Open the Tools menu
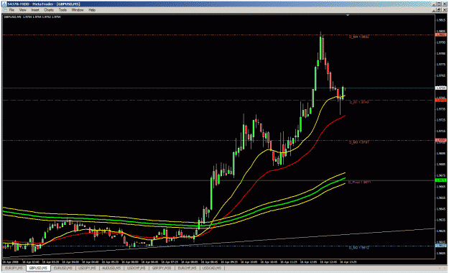Screen dimensions: 449x273 coord(63,10)
